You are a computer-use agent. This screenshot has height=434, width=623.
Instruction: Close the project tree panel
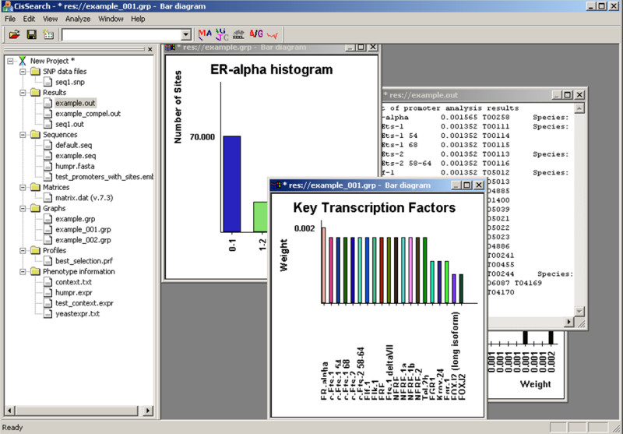(150, 49)
